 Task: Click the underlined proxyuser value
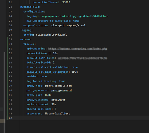coord(58,100)
